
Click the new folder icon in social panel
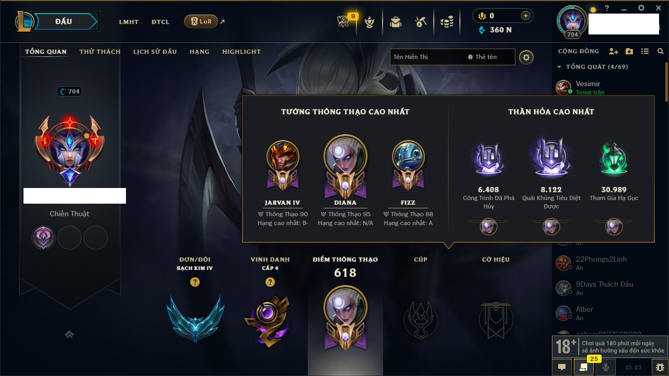click(629, 51)
